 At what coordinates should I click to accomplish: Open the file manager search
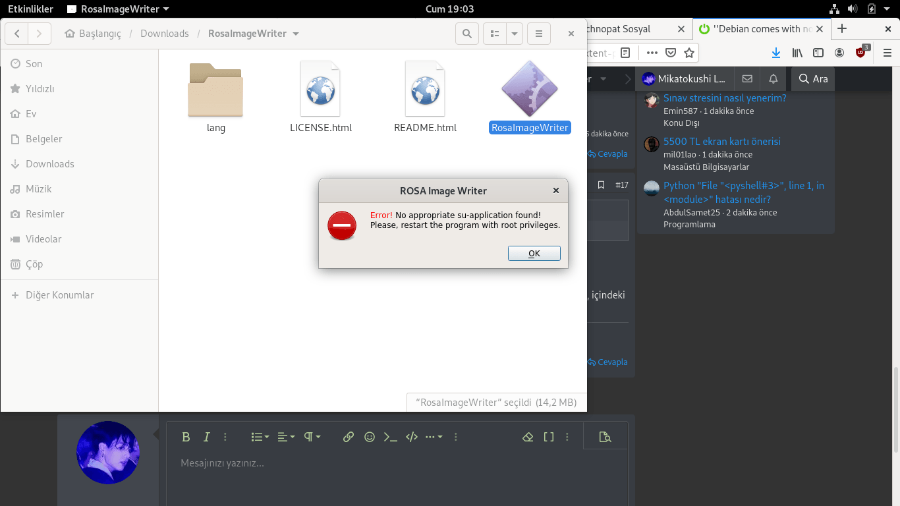467,34
